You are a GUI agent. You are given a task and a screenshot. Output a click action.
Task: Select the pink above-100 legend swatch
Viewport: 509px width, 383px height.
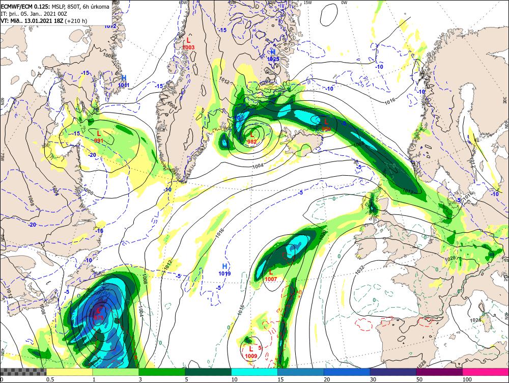(x=486, y=372)
